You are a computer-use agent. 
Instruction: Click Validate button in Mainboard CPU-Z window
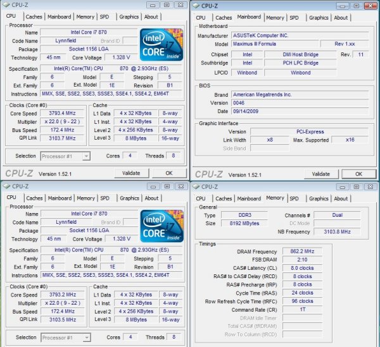click(321, 174)
